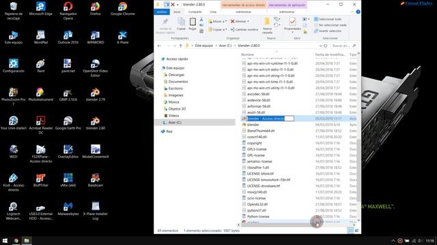The height and width of the screenshot is (245, 437).
Task: Select the Bandicam desktop icon
Action: [x=96, y=180]
